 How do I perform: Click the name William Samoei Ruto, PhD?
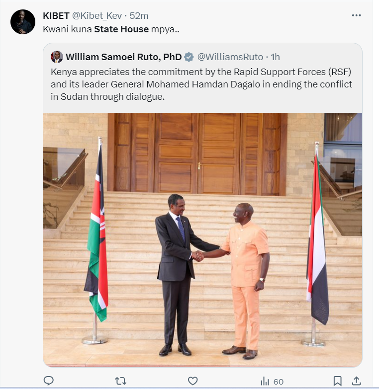124,57
